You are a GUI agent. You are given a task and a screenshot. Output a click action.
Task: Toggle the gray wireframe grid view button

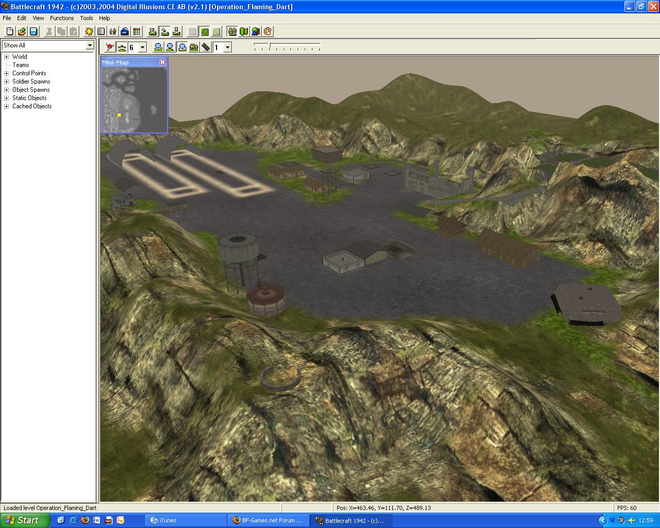point(192,31)
